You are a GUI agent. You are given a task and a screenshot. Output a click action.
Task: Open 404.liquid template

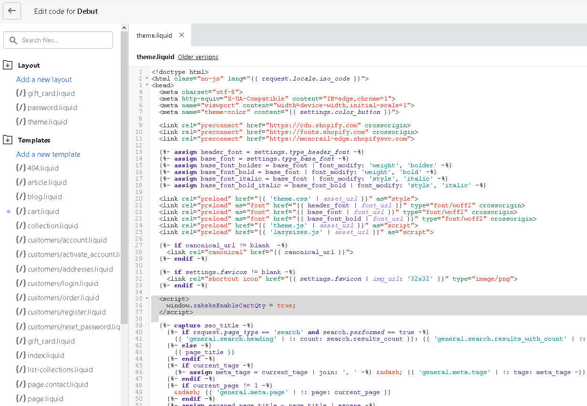(x=43, y=168)
